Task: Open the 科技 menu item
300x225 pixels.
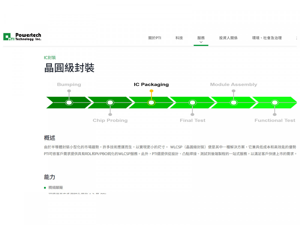Action: click(x=179, y=38)
